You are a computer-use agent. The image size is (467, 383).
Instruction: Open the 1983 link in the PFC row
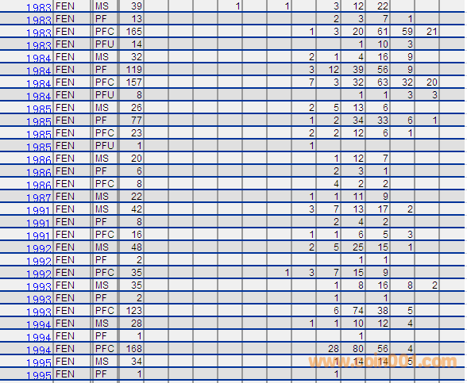[x=39, y=33]
